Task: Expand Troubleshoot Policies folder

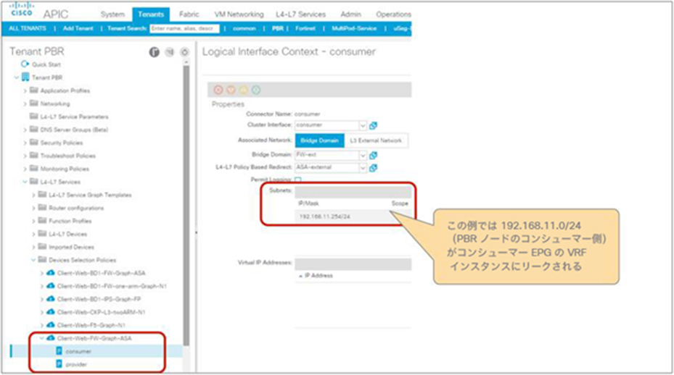Action: point(25,156)
